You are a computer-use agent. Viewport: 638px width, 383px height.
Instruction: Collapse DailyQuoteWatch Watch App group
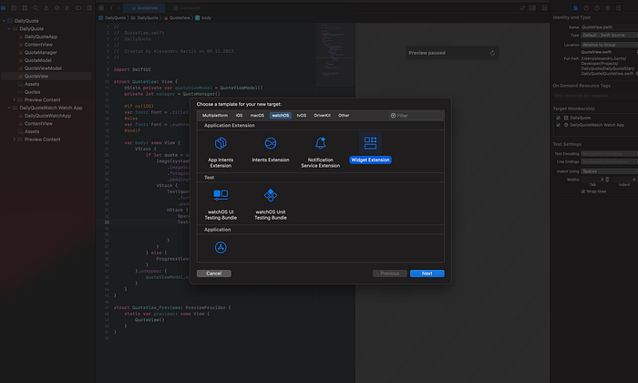[9, 108]
